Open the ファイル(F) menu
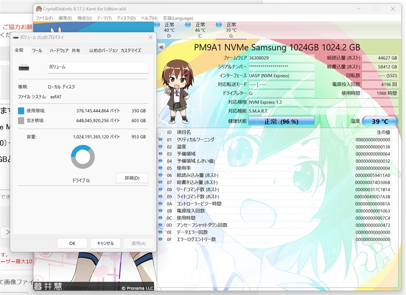Image resolution: width=406 pixels, height=295 pixels. (x=44, y=18)
